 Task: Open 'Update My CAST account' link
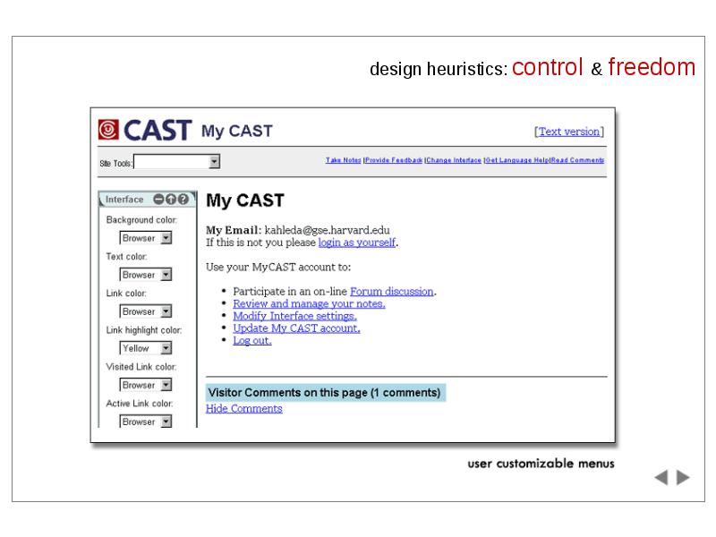(x=297, y=328)
